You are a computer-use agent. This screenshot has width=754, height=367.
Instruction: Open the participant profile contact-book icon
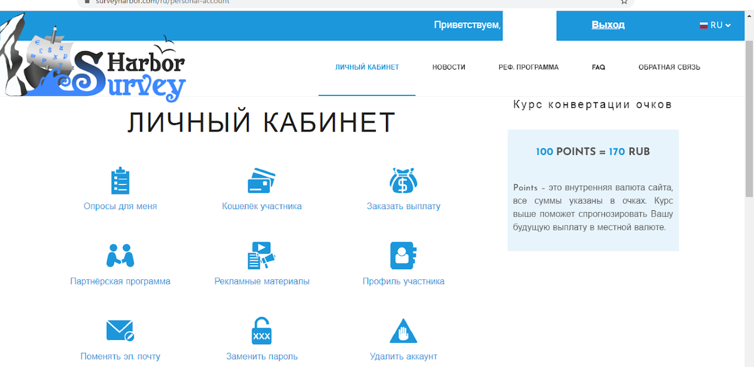pyautogui.click(x=403, y=256)
